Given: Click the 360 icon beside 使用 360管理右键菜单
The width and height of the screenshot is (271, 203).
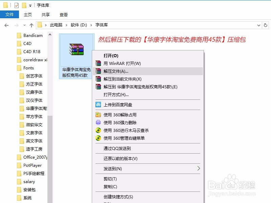Looking at the screenshot, I should (x=98, y=138).
